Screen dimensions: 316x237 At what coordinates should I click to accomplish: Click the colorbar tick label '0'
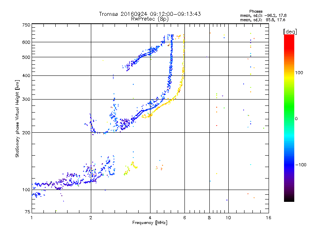pyautogui.click(x=296, y=119)
